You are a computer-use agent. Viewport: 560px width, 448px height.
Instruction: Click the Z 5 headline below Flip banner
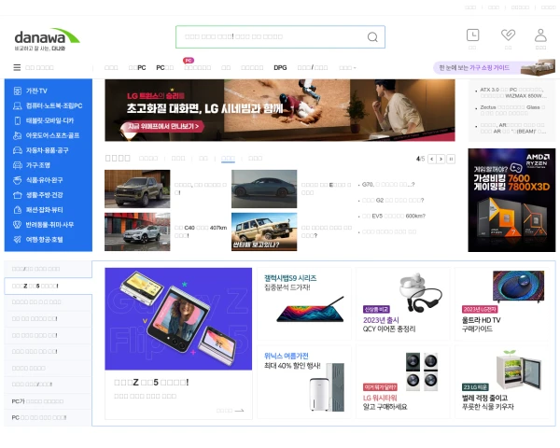151,383
